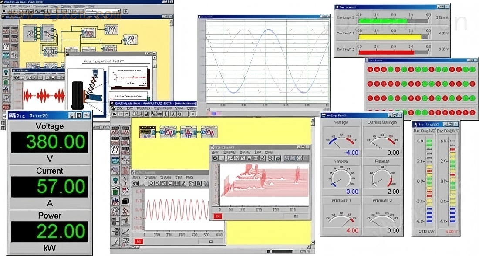Image resolution: width=479 pixels, height=256 pixels.
Task: Click the green horizontal bar graph
Action: tap(394, 21)
